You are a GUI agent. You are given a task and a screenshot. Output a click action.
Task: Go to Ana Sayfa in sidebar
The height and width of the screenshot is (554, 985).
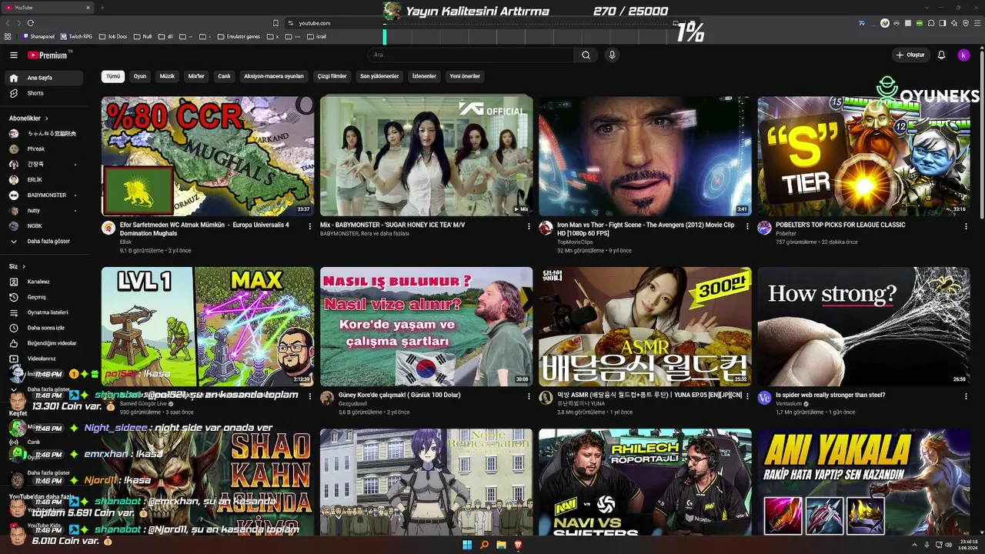pyautogui.click(x=45, y=78)
